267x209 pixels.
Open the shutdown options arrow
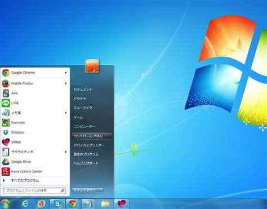(100, 190)
